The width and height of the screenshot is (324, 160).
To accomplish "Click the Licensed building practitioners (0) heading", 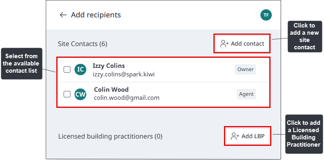I will point(110,136).
